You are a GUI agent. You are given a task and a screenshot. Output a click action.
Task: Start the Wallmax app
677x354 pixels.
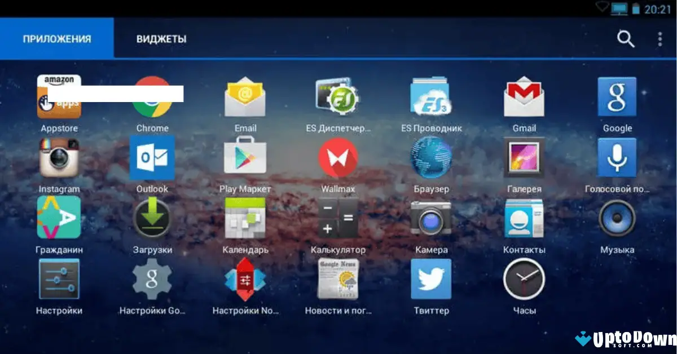338,158
